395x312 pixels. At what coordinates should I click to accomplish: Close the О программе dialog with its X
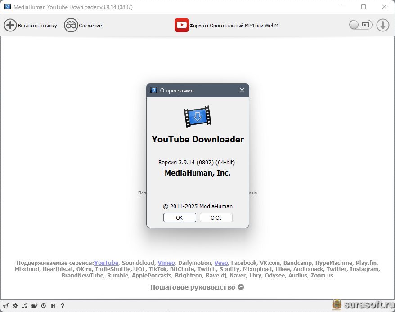click(242, 90)
